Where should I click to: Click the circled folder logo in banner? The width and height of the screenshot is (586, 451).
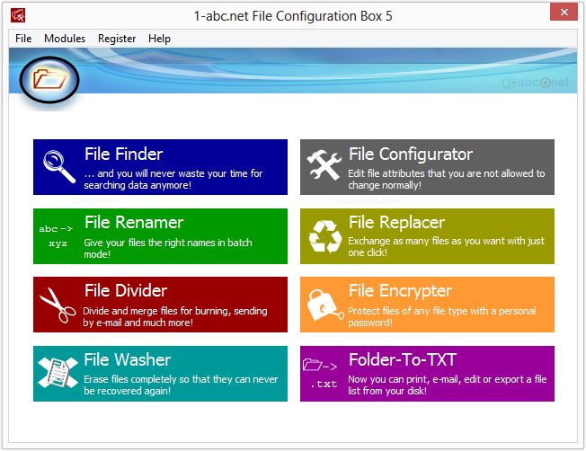(49, 80)
